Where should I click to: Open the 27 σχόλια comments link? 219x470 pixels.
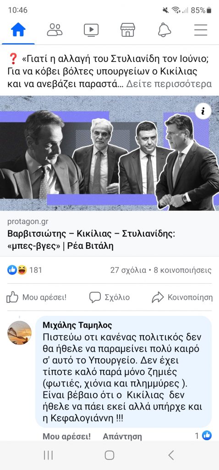[128, 270]
